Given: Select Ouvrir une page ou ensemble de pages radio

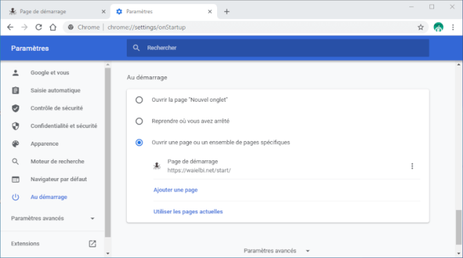Looking at the screenshot, I should coord(139,142).
